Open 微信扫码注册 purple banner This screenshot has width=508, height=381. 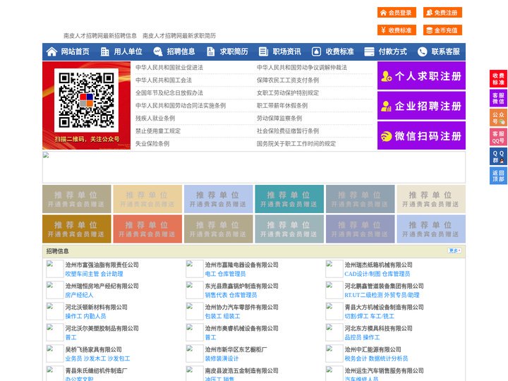(421, 135)
